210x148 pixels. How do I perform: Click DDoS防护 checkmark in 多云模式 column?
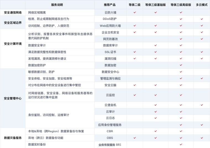pos(202,19)
